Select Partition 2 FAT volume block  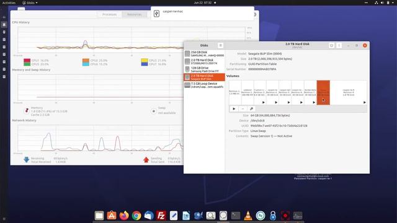tap(248, 92)
